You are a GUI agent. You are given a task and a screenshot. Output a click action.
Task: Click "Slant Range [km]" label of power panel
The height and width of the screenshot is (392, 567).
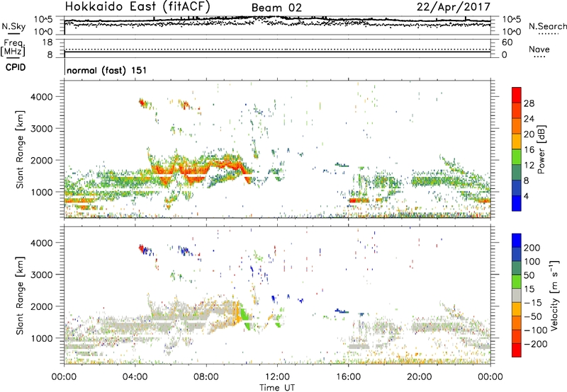20,149
